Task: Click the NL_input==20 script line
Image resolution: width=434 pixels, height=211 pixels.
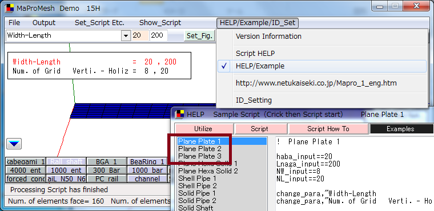Action: tap(300, 178)
